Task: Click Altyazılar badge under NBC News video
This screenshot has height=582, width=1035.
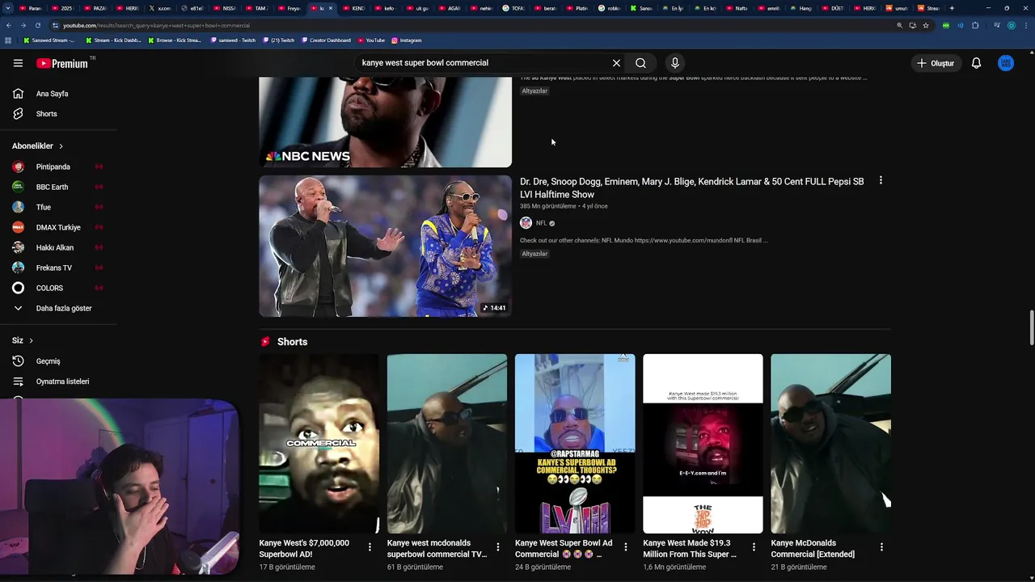Action: coord(534,91)
